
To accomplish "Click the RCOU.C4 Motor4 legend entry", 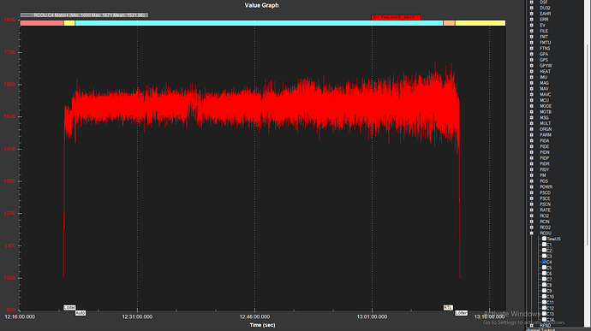I will click(84, 15).
